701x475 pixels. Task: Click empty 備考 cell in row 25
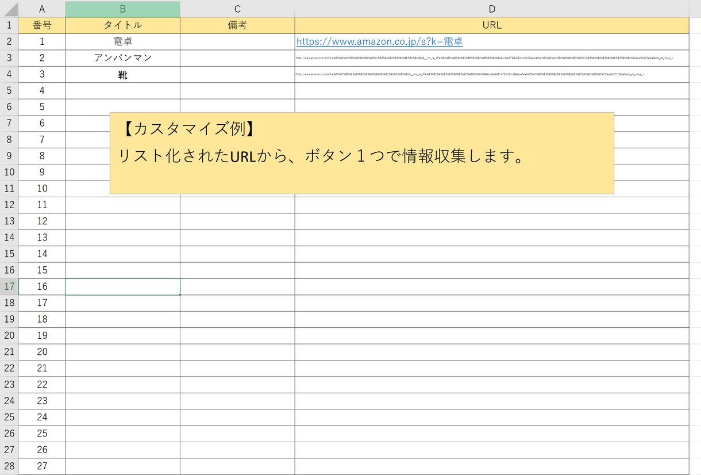pos(237,417)
